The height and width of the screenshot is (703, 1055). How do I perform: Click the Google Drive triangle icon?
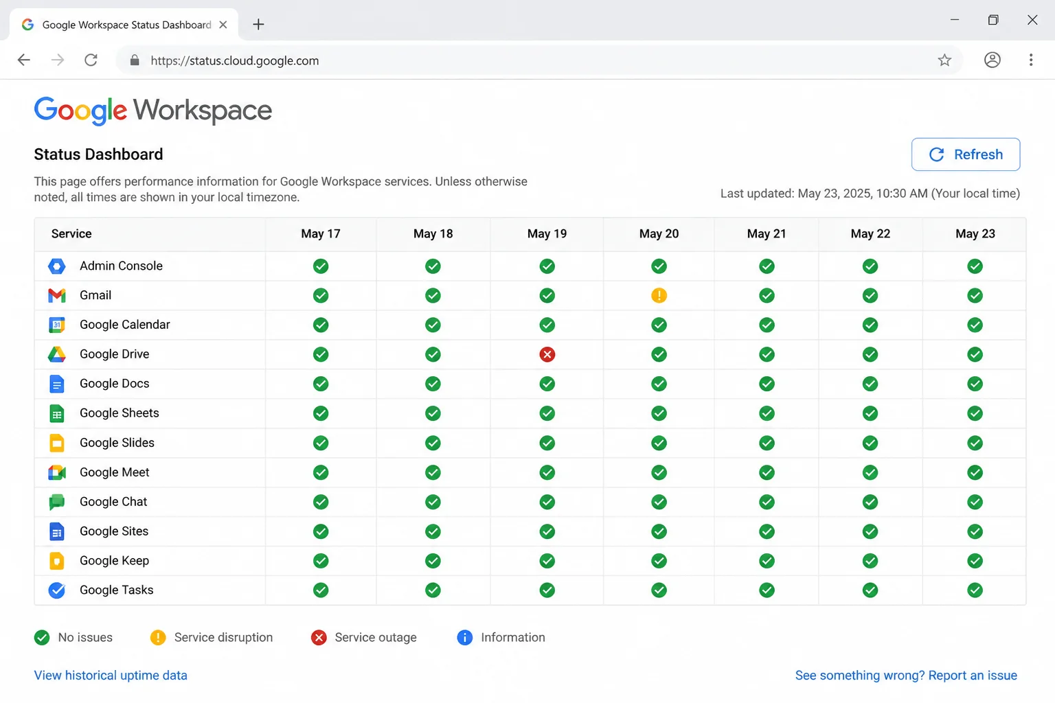(57, 354)
